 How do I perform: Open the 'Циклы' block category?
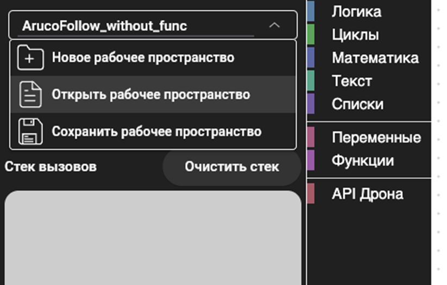tap(355, 35)
